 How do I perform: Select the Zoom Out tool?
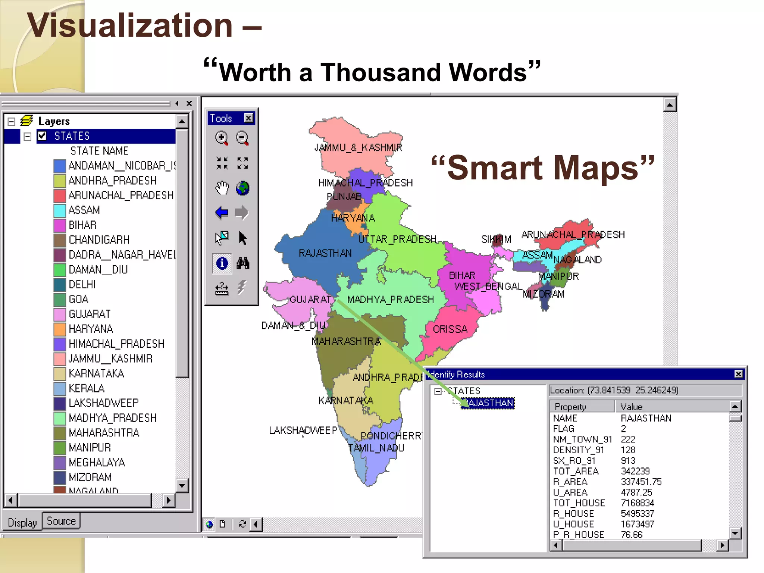(242, 138)
